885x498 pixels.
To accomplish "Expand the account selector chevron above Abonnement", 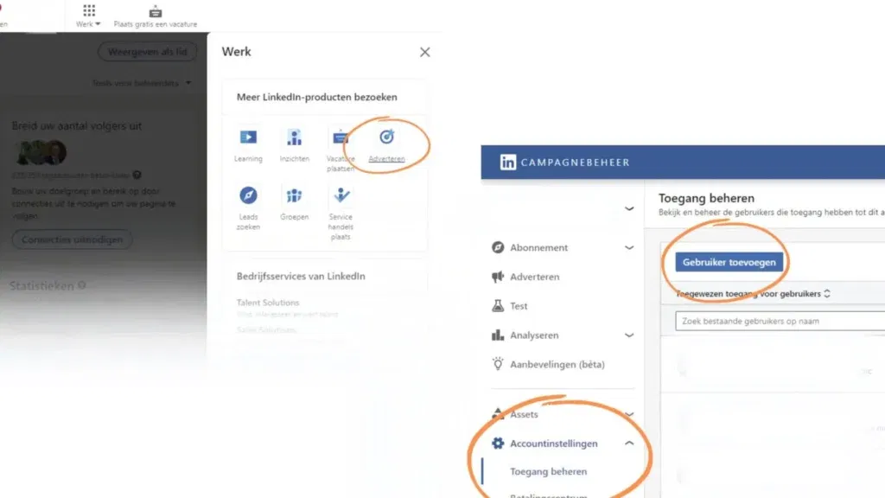I will coord(629,208).
